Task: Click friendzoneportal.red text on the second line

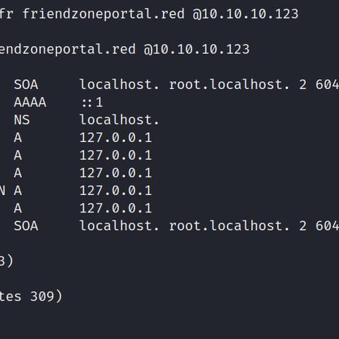Action: pyautogui.click(x=68, y=49)
